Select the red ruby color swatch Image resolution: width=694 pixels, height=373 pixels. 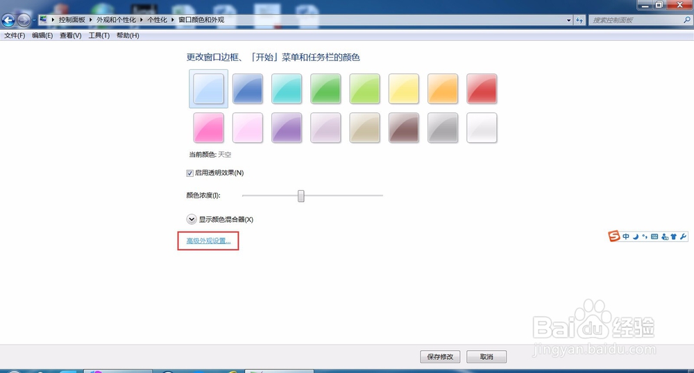pyautogui.click(x=482, y=89)
